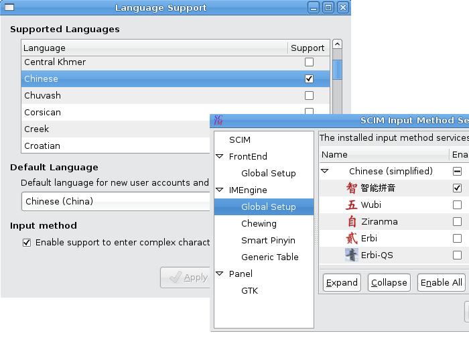Click language list scrollbar up arrow
Viewport: 469px width, 352px height.
[337, 44]
